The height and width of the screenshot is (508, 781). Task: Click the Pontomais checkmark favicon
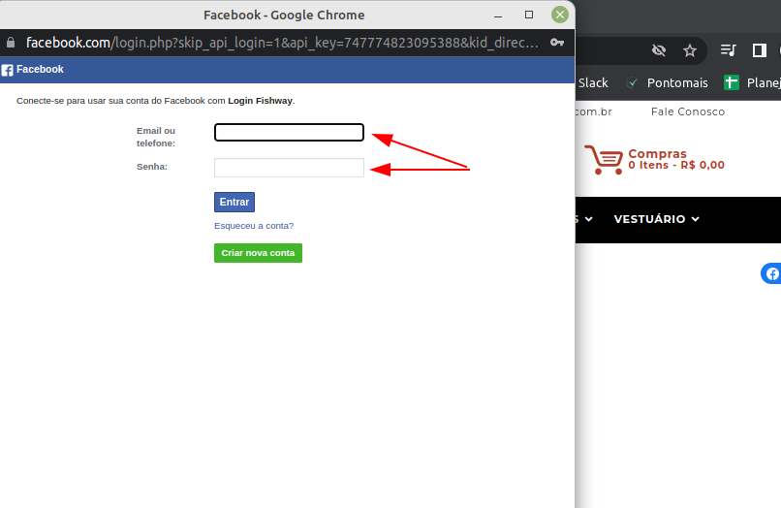[632, 82]
